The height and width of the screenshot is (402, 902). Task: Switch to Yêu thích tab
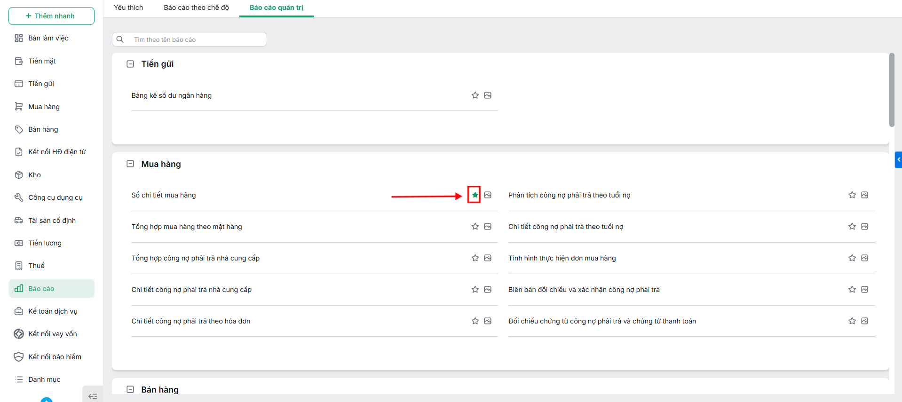point(128,8)
